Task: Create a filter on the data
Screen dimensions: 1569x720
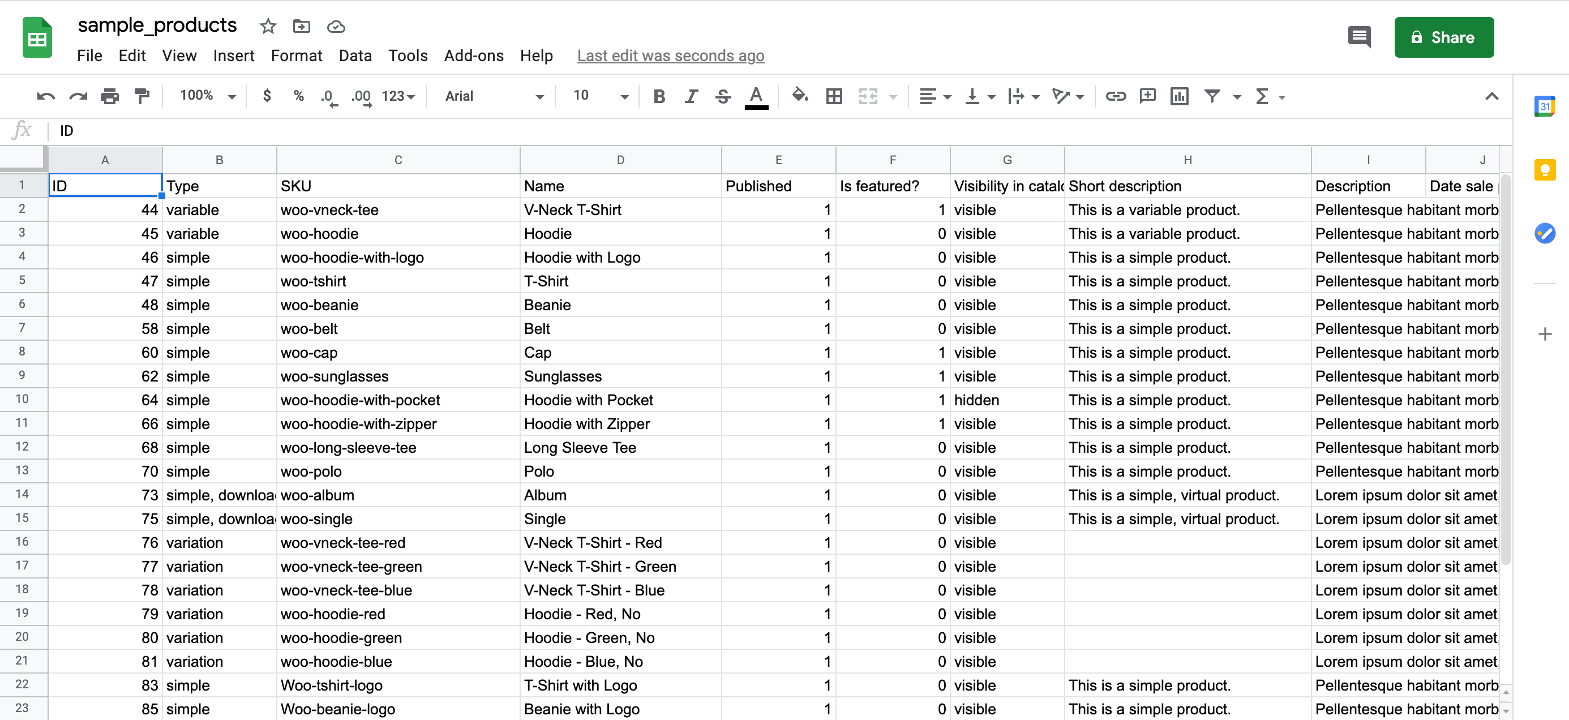Action: pyautogui.click(x=1212, y=96)
